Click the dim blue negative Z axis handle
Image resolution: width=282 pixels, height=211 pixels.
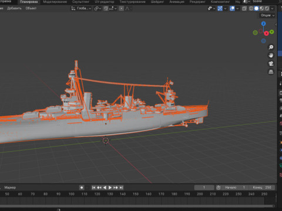point(263,41)
